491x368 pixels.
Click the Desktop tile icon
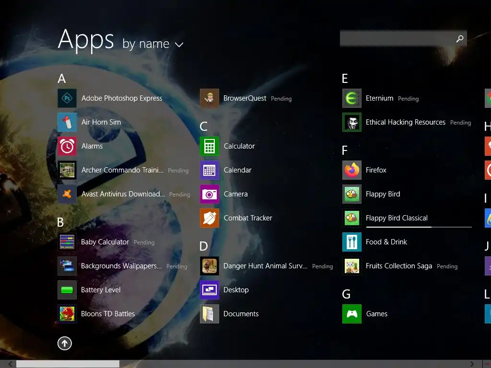210,290
